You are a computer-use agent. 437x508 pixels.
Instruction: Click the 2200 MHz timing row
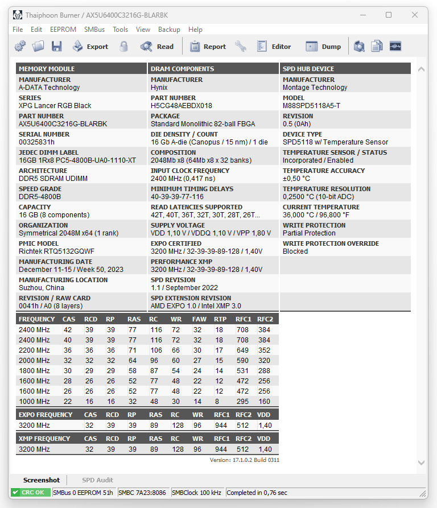click(x=147, y=350)
